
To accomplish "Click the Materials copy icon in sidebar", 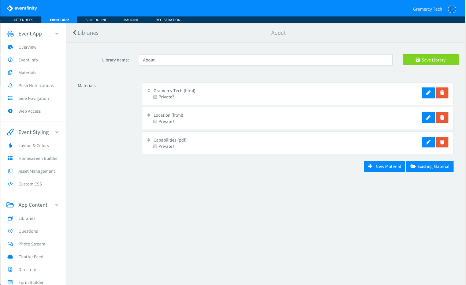I will [10, 73].
